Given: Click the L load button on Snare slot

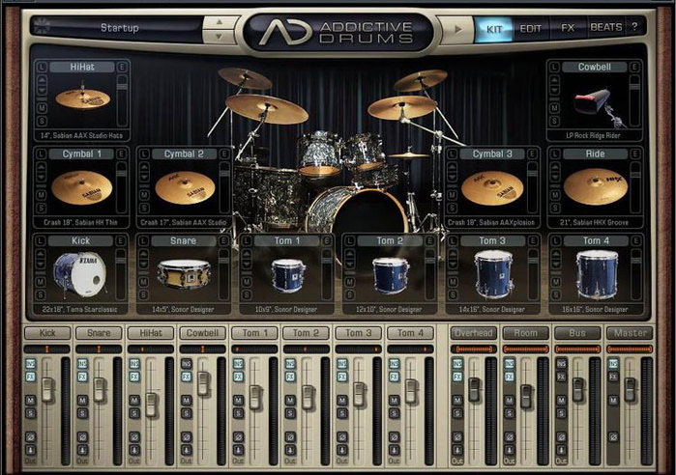Looking at the screenshot, I should coord(143,241).
